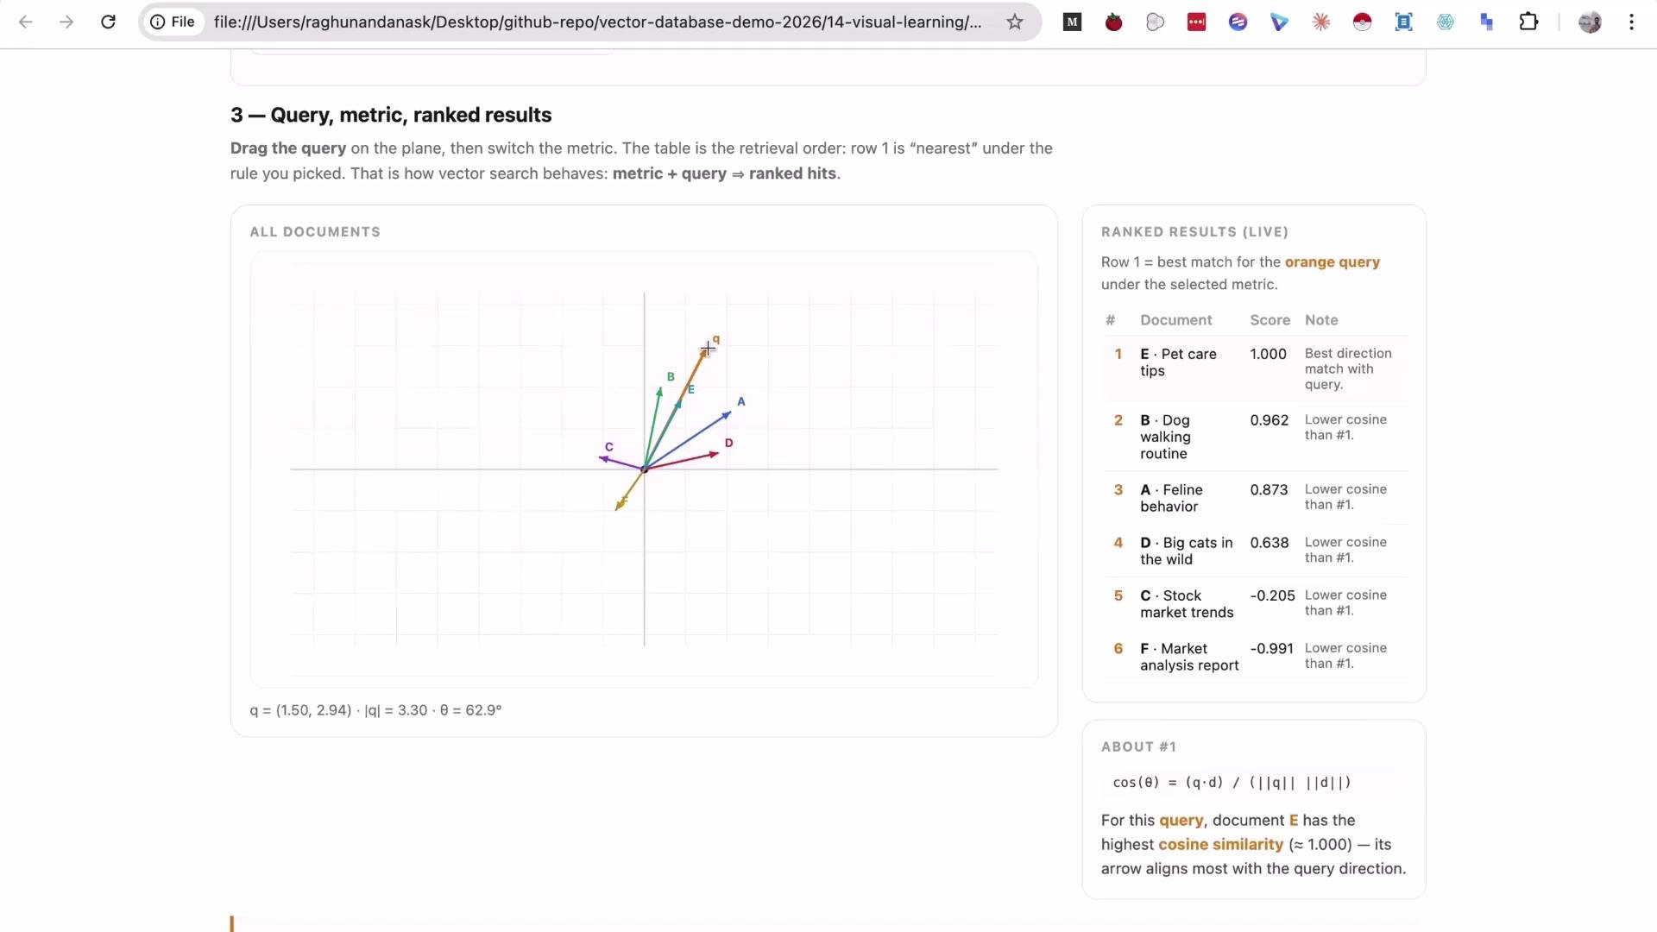Click the teal vector E label
This screenshot has height=932, width=1657.
(x=691, y=390)
